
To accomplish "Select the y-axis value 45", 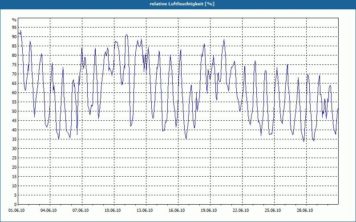I will (x=14, y=120).
